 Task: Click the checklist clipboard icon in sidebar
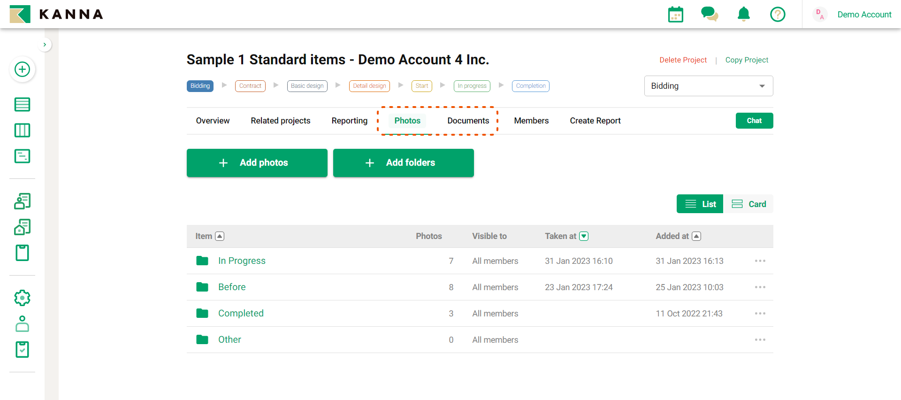point(22,349)
